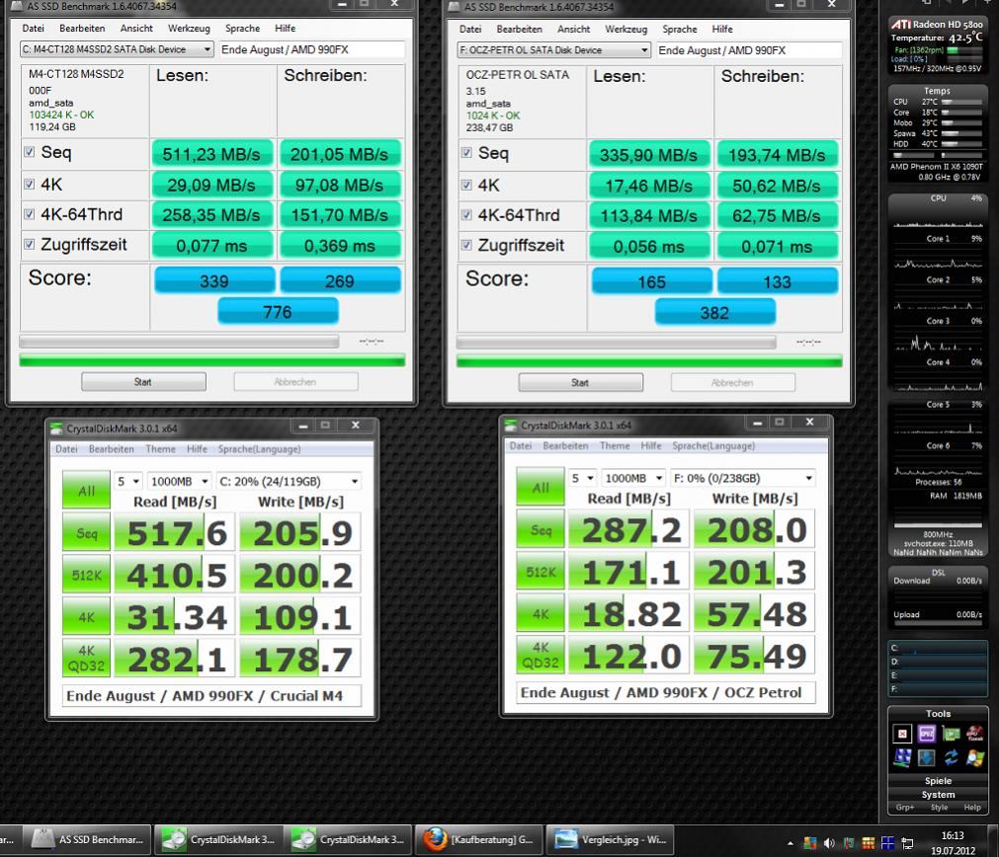Image resolution: width=999 pixels, height=857 pixels.
Task: Open Werkzeug menu in M4-CT128 AS SSD window
Action: [x=189, y=28]
